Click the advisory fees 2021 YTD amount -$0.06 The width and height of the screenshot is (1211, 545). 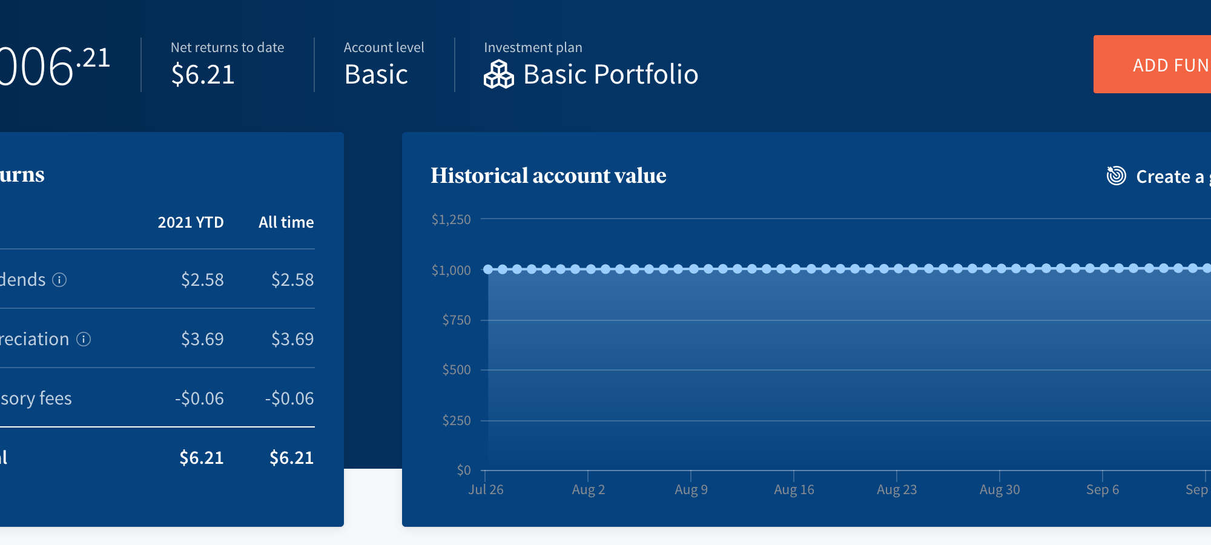point(199,398)
